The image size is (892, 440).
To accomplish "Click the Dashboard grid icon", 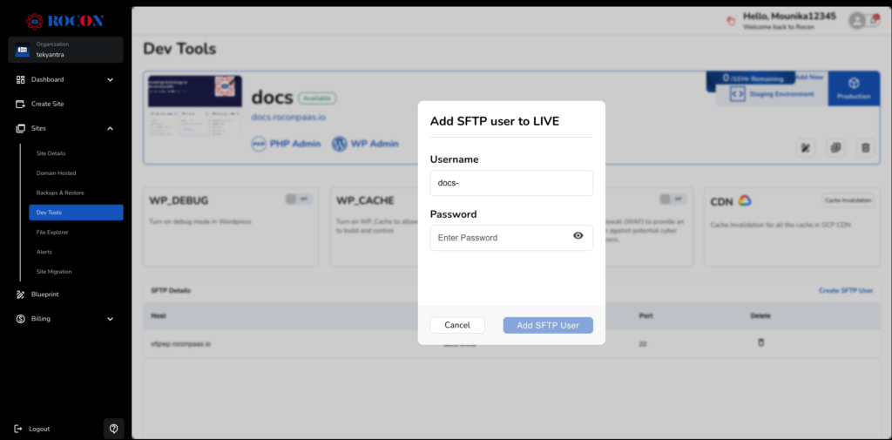I will pos(21,79).
